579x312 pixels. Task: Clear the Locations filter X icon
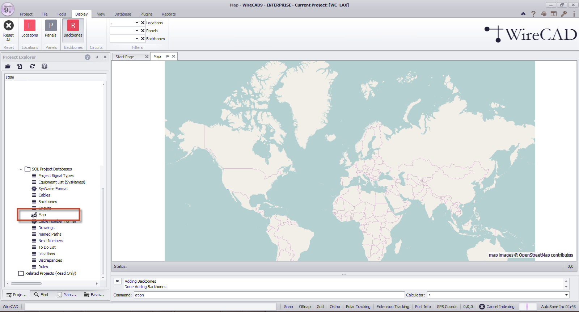point(143,22)
